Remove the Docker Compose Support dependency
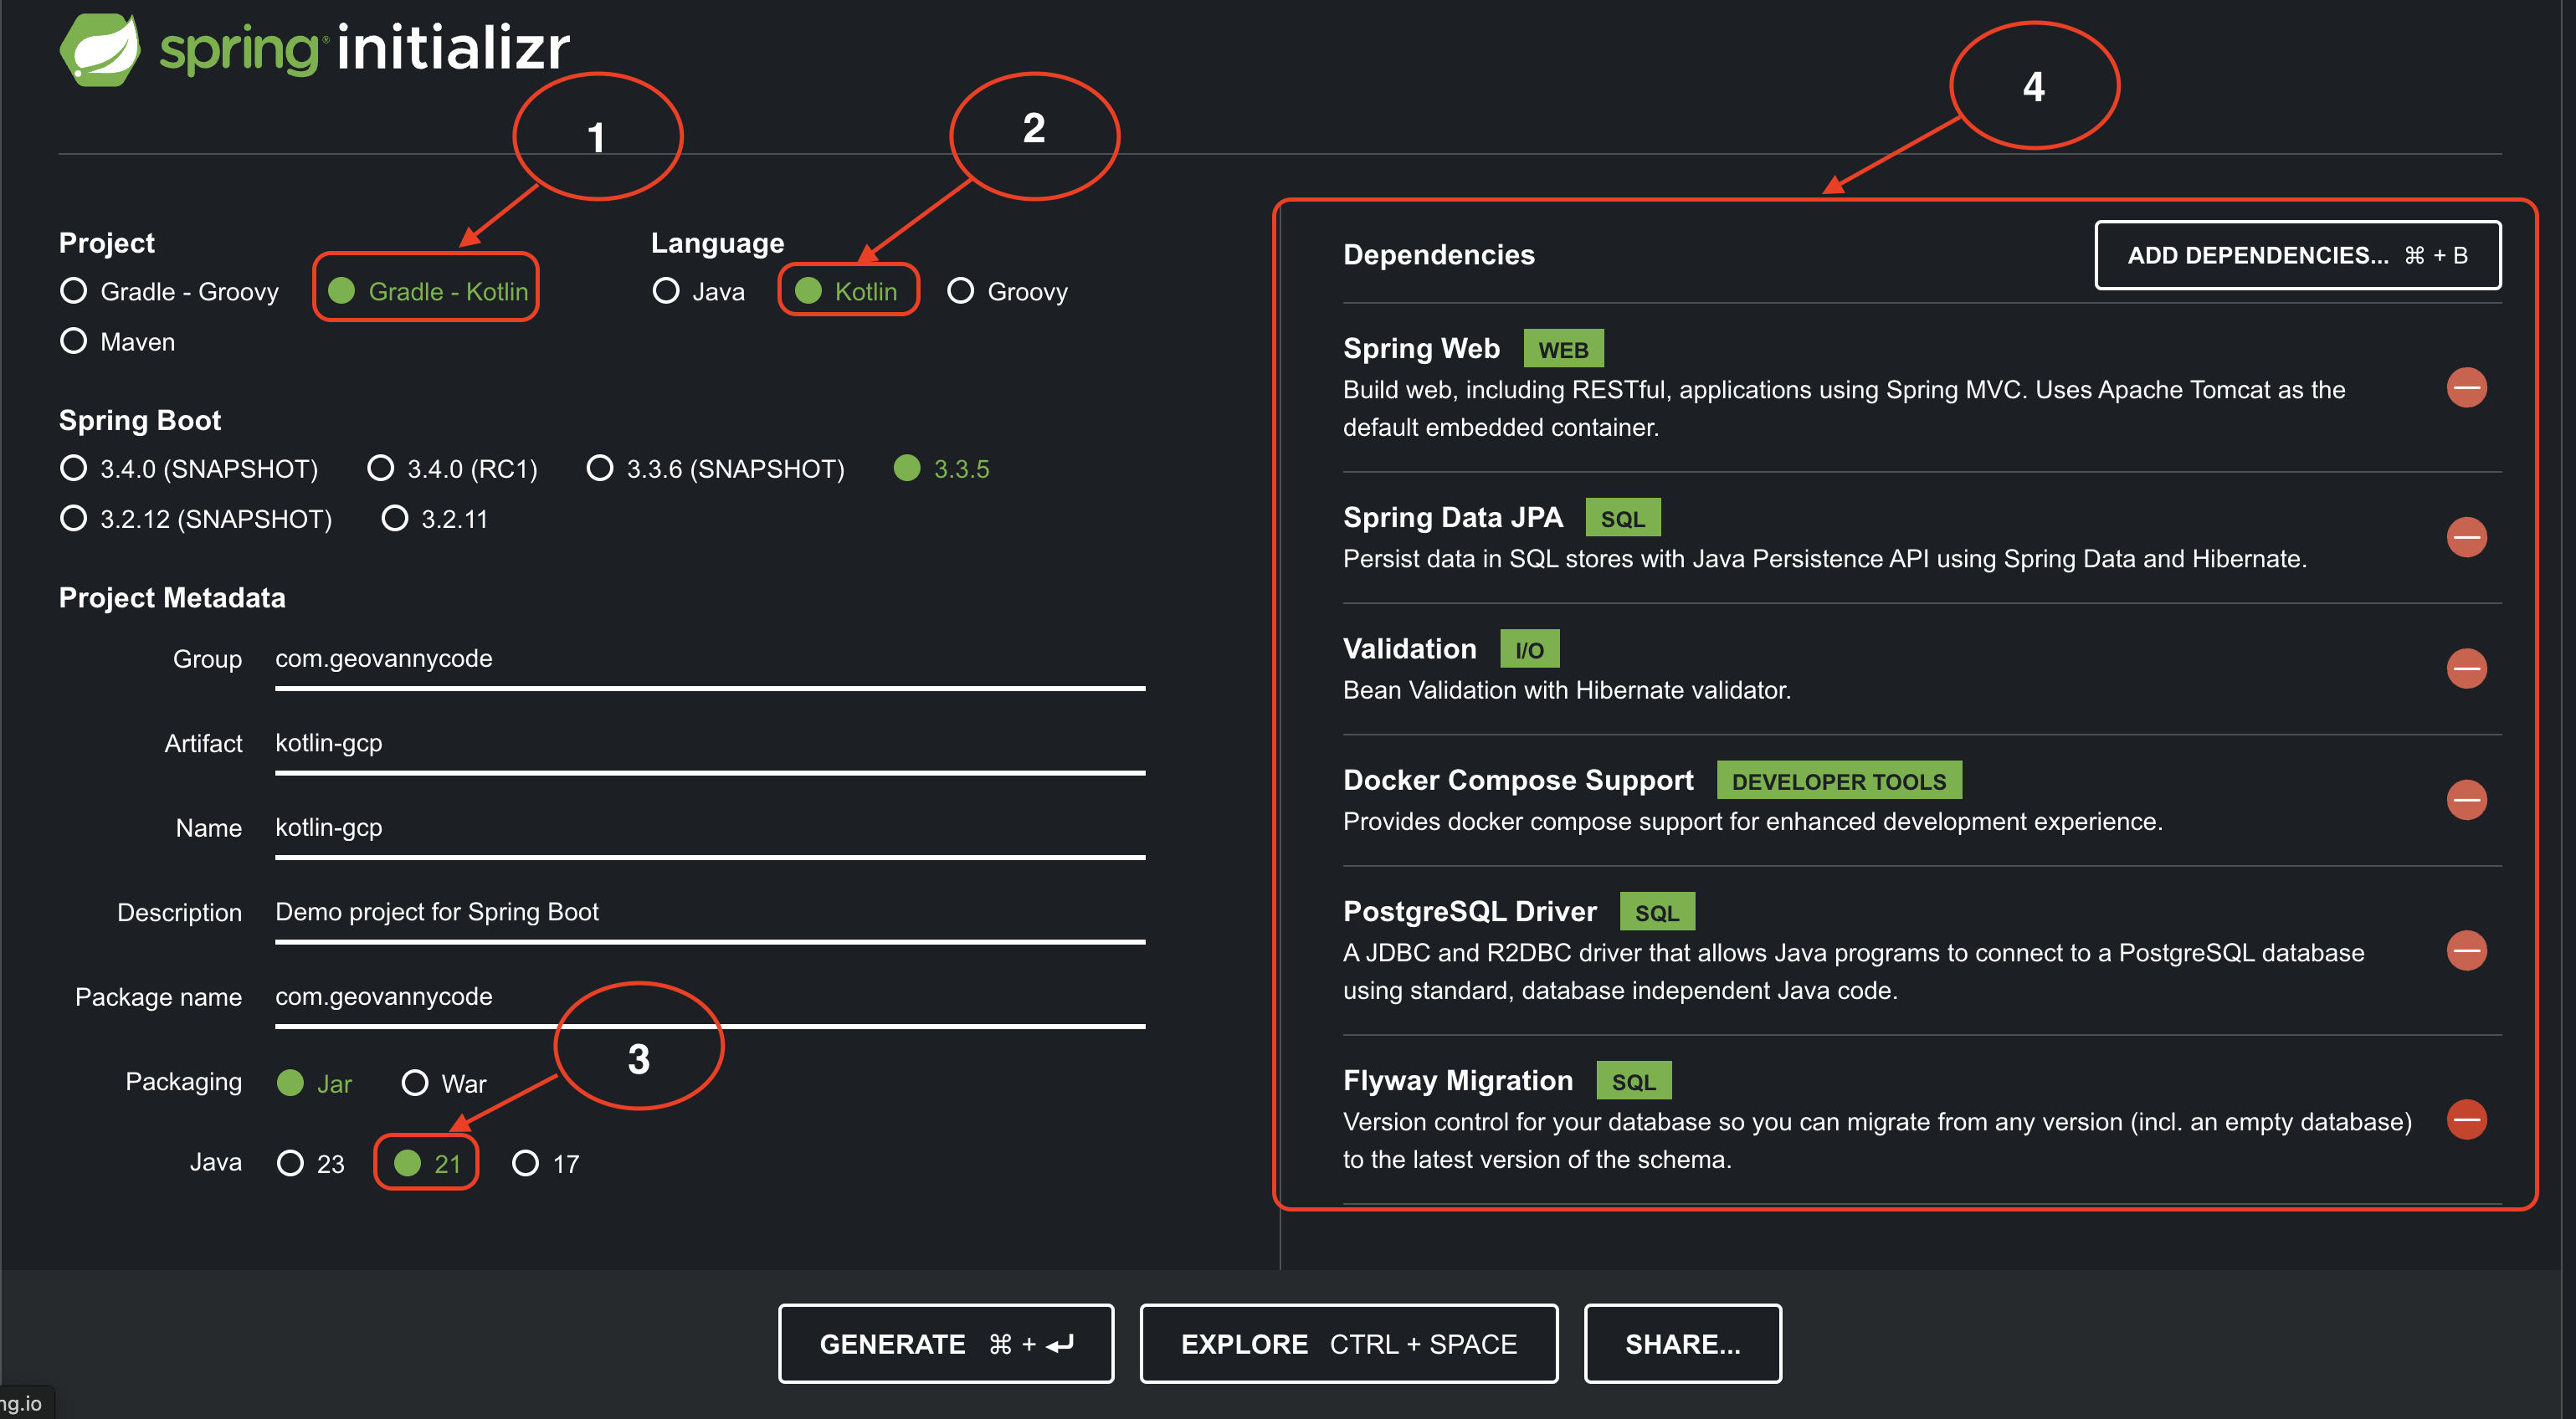Image resolution: width=2576 pixels, height=1419 pixels. point(2466,799)
